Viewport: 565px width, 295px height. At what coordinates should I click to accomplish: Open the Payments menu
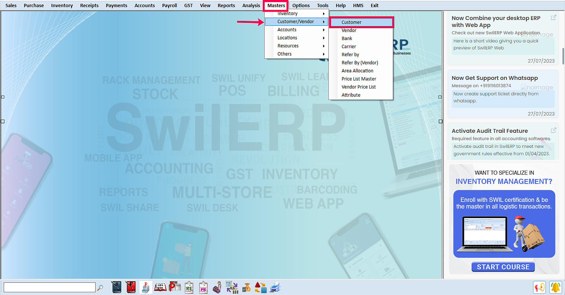pos(117,5)
